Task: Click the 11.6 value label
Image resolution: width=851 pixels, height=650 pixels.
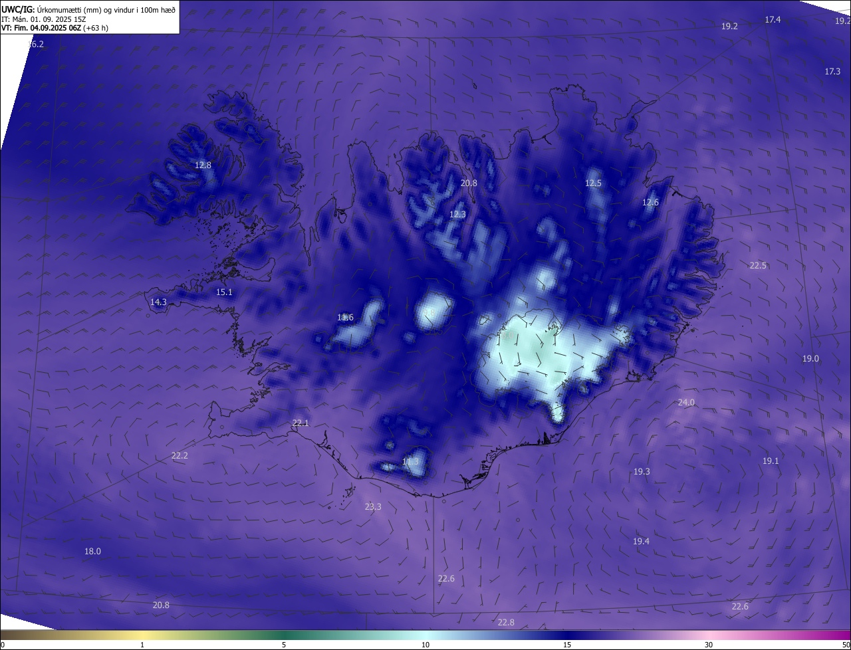Action: [x=345, y=318]
